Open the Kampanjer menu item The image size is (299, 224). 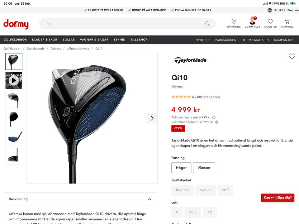point(283,40)
